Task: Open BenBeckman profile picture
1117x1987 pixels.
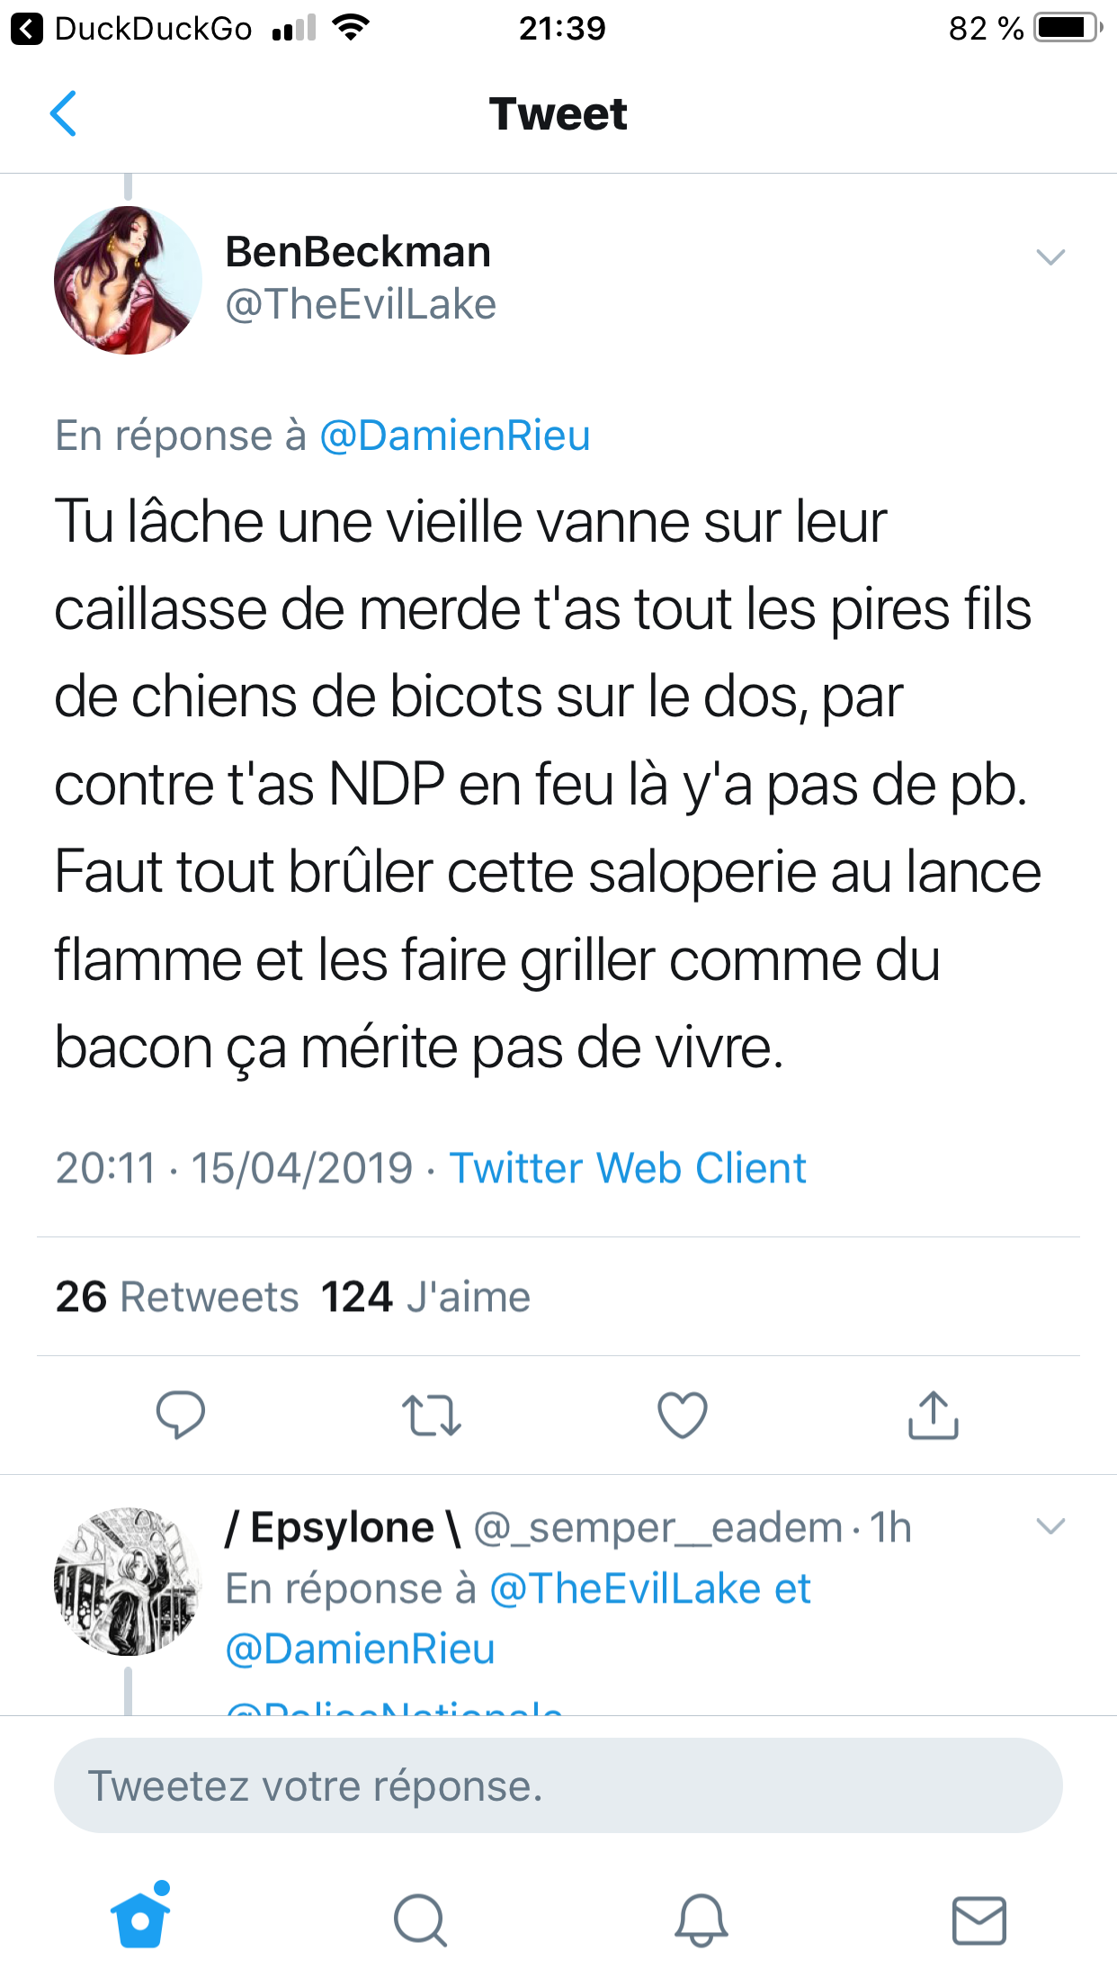Action: point(128,280)
